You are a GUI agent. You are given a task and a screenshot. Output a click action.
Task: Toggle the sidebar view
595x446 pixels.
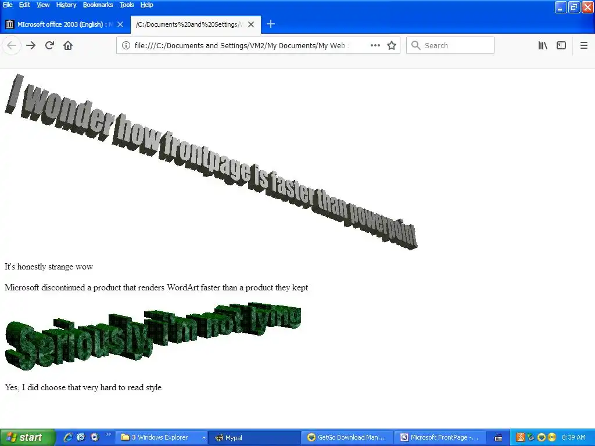(561, 45)
